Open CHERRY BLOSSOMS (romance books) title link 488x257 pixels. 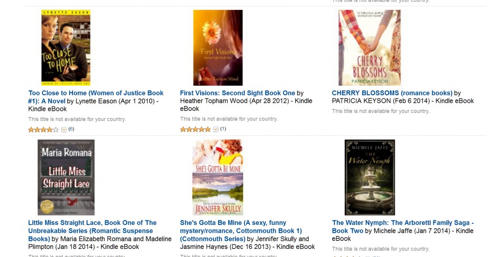[392, 93]
